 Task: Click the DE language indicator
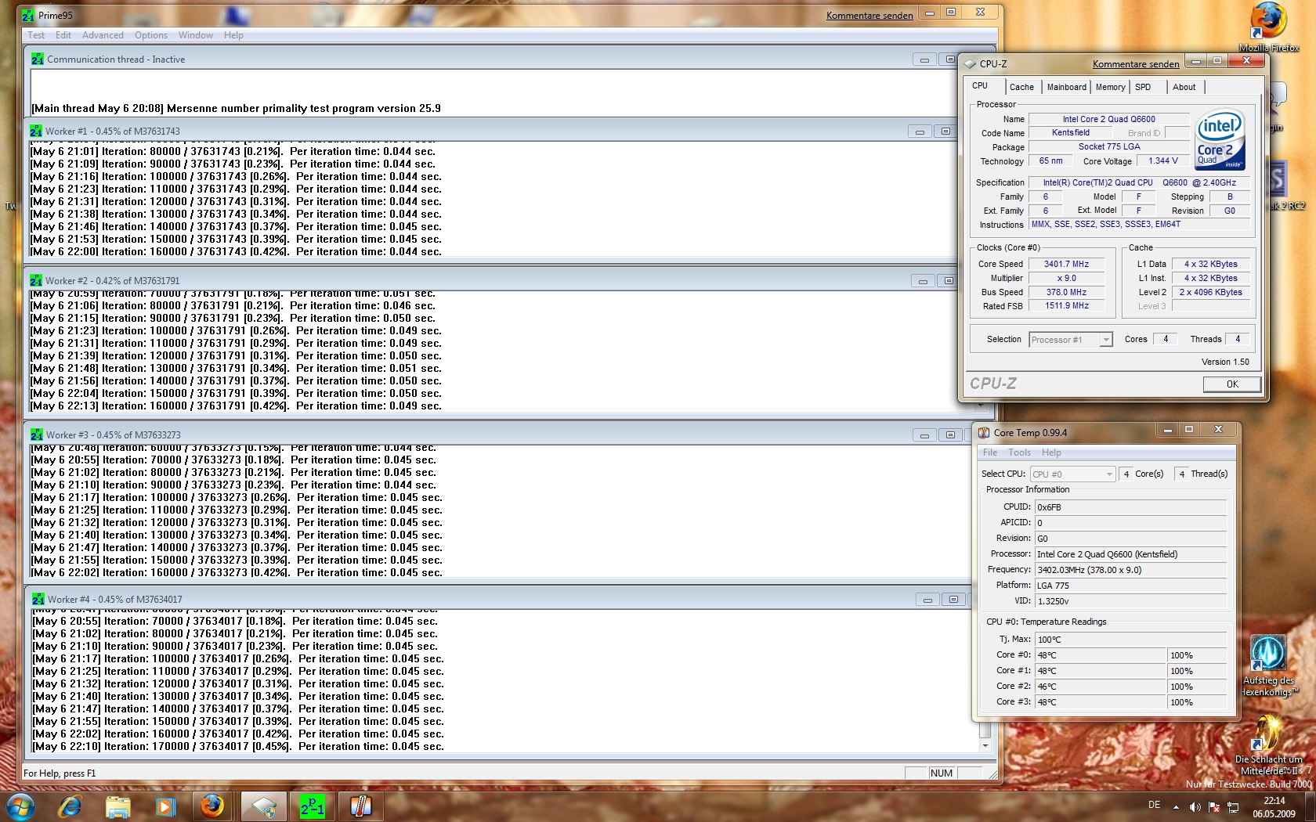1154,805
